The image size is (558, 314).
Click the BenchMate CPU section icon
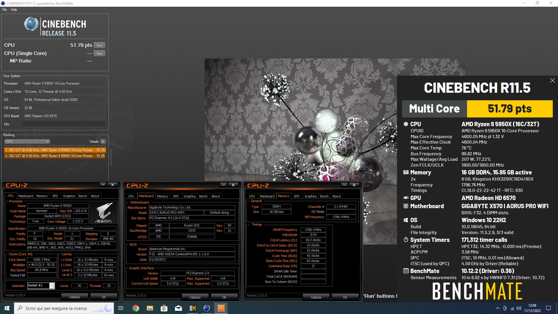pos(406,124)
